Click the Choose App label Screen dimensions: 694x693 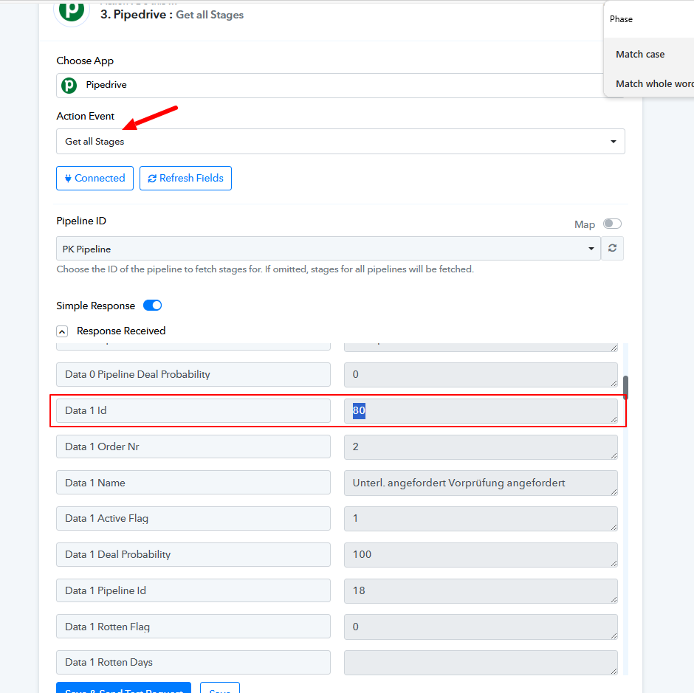coord(85,61)
